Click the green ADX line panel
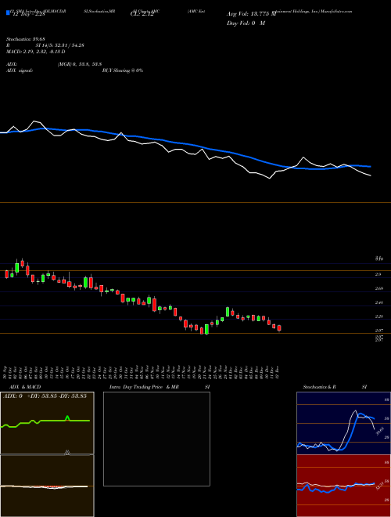 47,423
